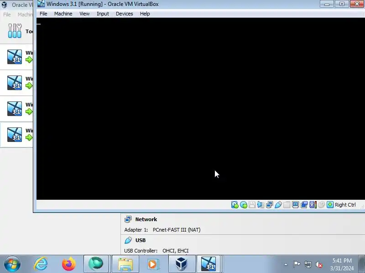
Task: Click the PCnet-FAST III (NAT) adapter text
Action: click(177, 230)
